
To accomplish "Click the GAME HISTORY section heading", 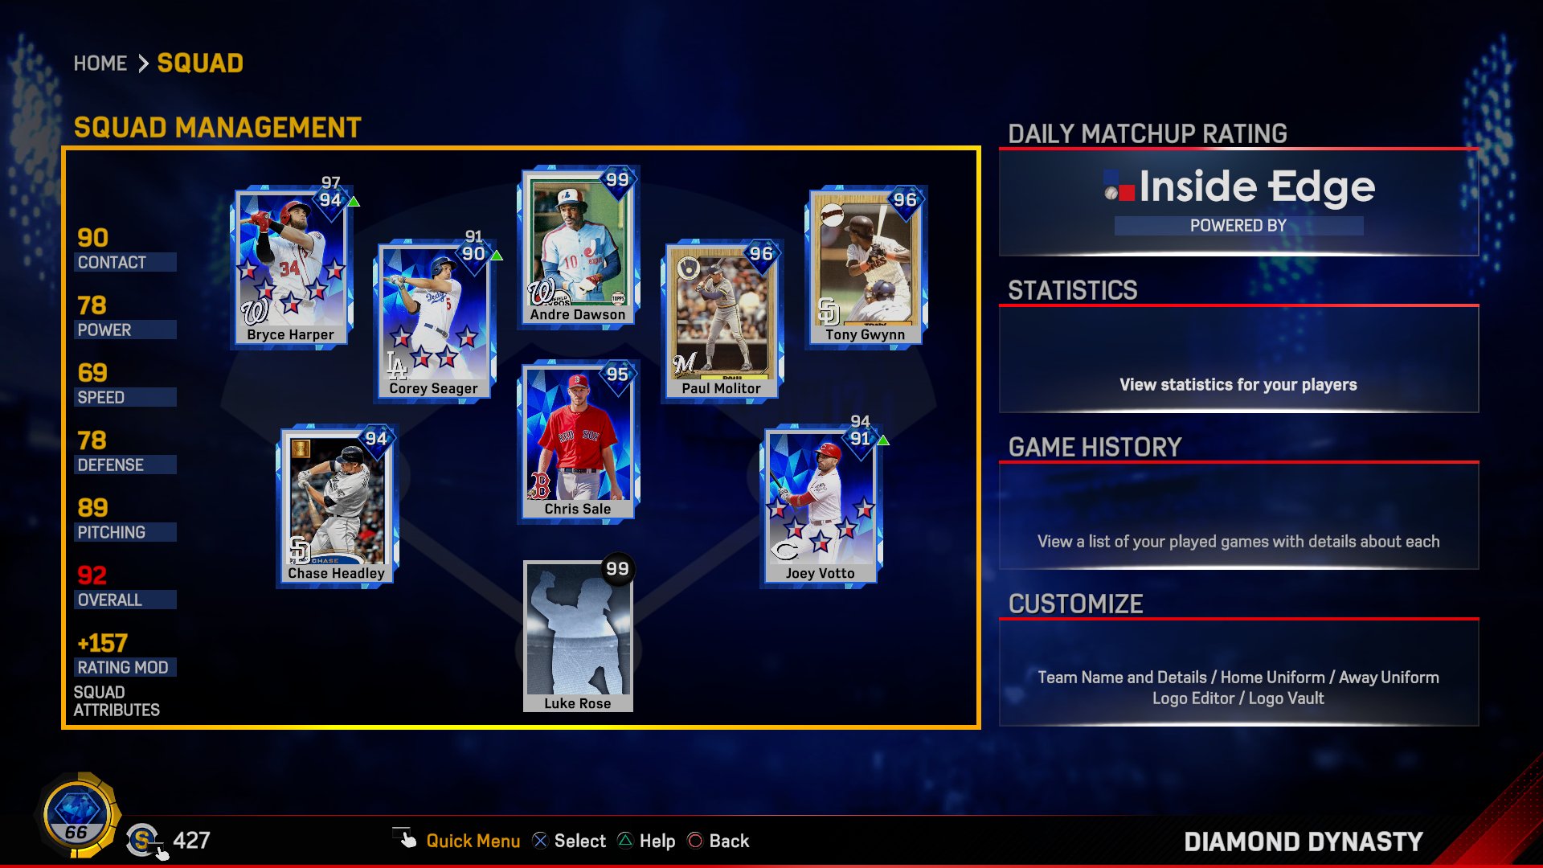I will pos(1095,447).
